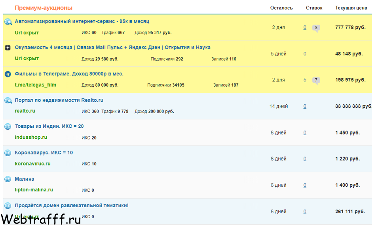Click the globe icon beside Продаётся домен
Viewport: 374px width, 225px height.
point(8,206)
